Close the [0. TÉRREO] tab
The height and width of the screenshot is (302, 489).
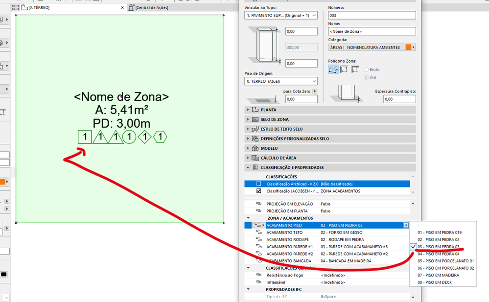[x=122, y=8]
